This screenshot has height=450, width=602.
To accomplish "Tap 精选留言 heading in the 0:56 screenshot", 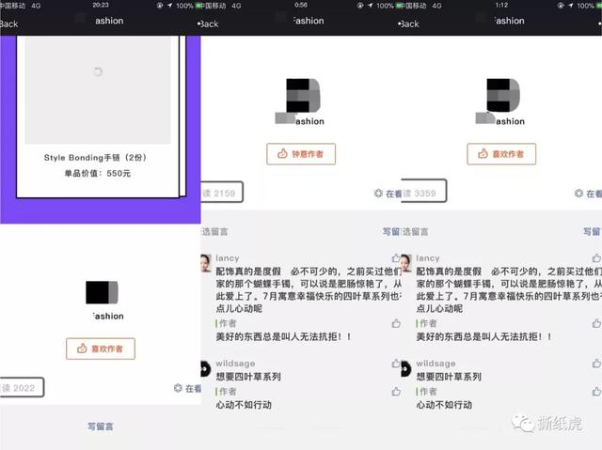I will pos(214,231).
